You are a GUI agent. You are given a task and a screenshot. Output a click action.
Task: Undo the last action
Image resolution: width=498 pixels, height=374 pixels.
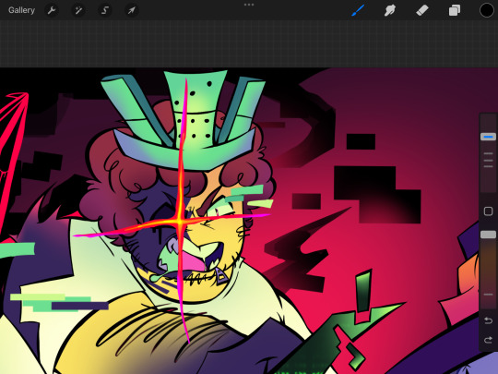click(x=488, y=320)
